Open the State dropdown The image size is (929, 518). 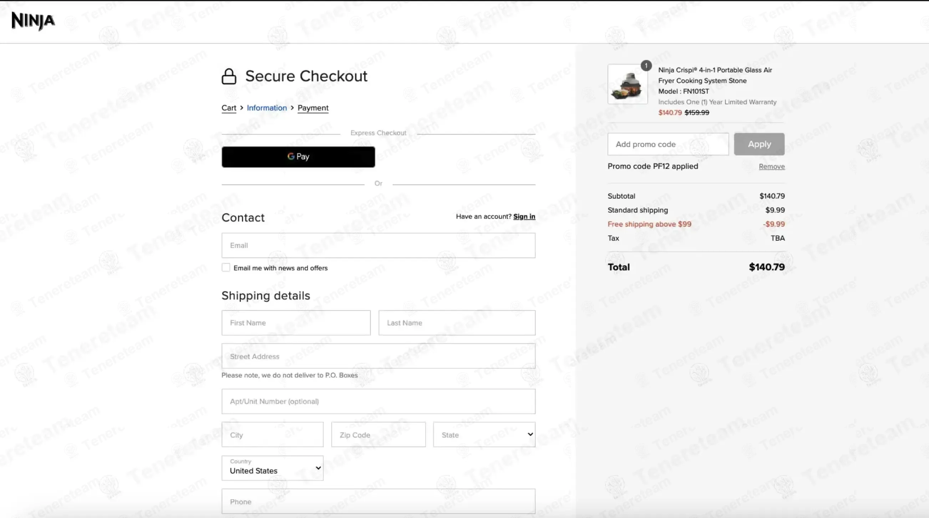point(484,435)
